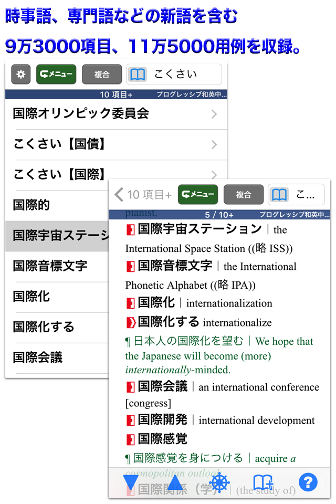This screenshot has width=336, height=504.
Task: Select 国際会議 in results list
Action: click(57, 358)
